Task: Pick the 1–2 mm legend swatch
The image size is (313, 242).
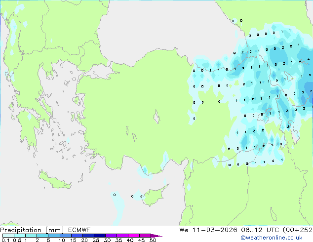Action: (x=31, y=236)
